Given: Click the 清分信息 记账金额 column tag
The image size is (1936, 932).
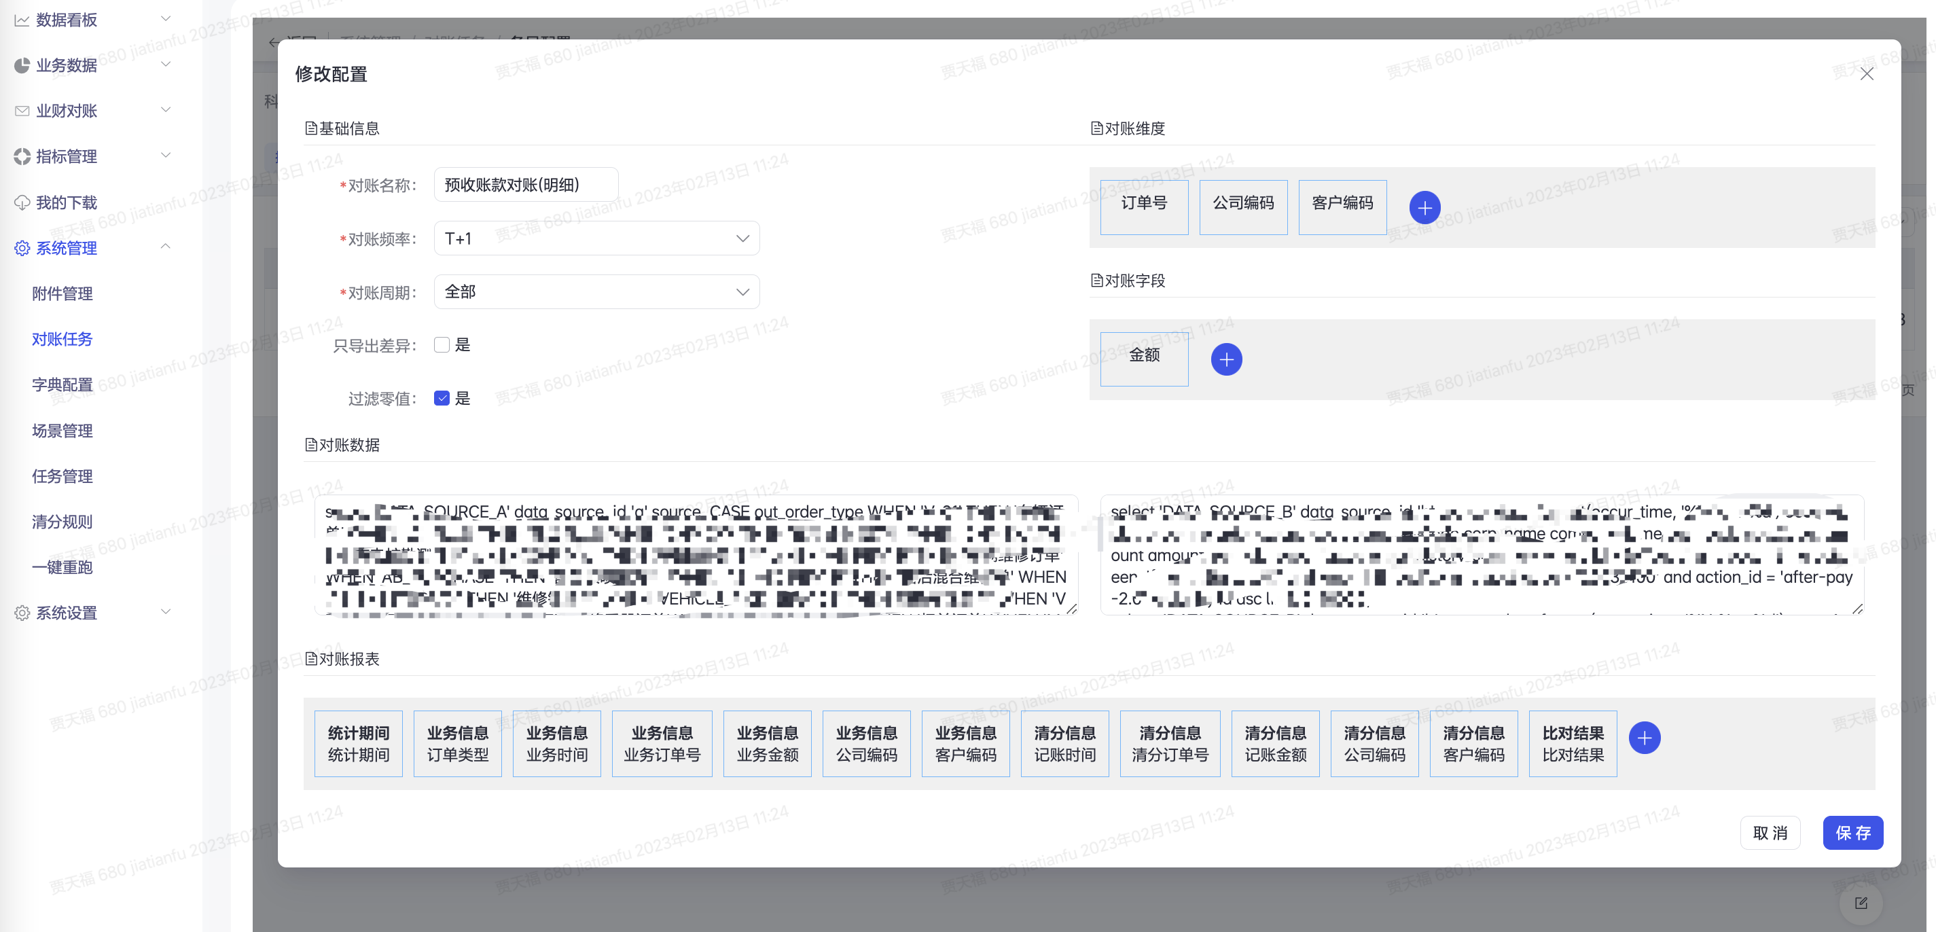Looking at the screenshot, I should tap(1276, 743).
